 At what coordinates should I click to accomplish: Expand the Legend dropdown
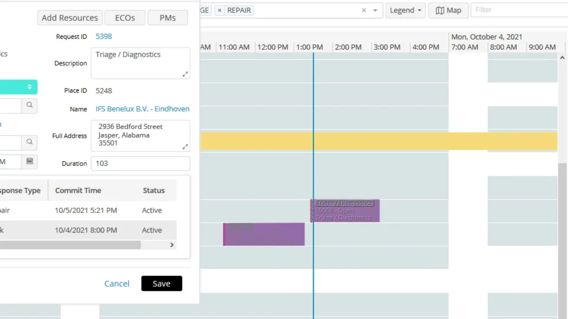(406, 11)
